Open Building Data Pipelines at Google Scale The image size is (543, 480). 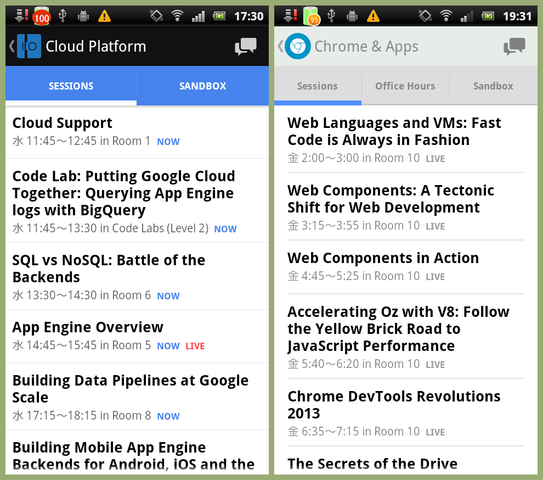click(x=137, y=397)
